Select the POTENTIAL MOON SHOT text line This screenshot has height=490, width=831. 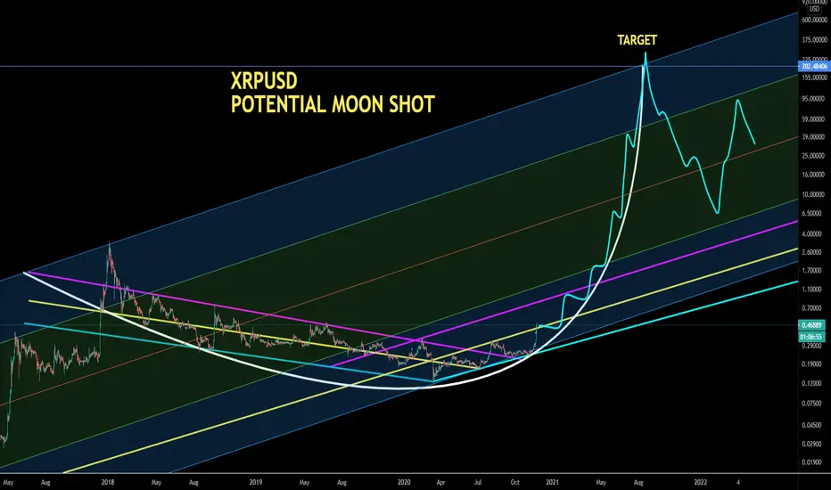click(333, 104)
